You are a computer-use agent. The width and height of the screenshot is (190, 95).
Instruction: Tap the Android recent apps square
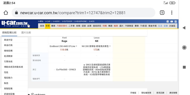[x=184, y=67]
